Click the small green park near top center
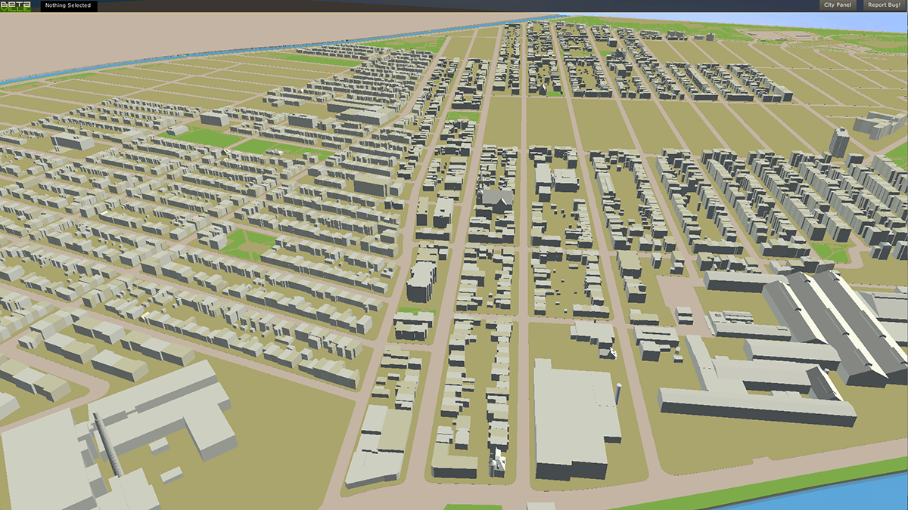Screen dimensions: 908x510 coord(462,116)
